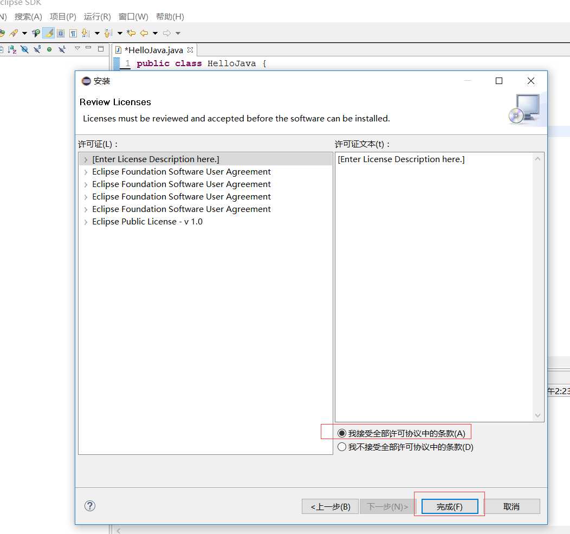This screenshot has height=534, width=570.
Task: Select 我不接受全部许可协议中的条款 radio button
Action: [342, 447]
